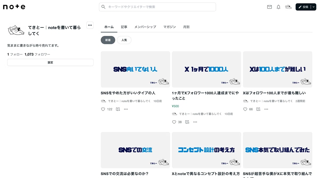Click author name beside 10日前
The height and width of the screenshot is (178, 319).
point(129,101)
